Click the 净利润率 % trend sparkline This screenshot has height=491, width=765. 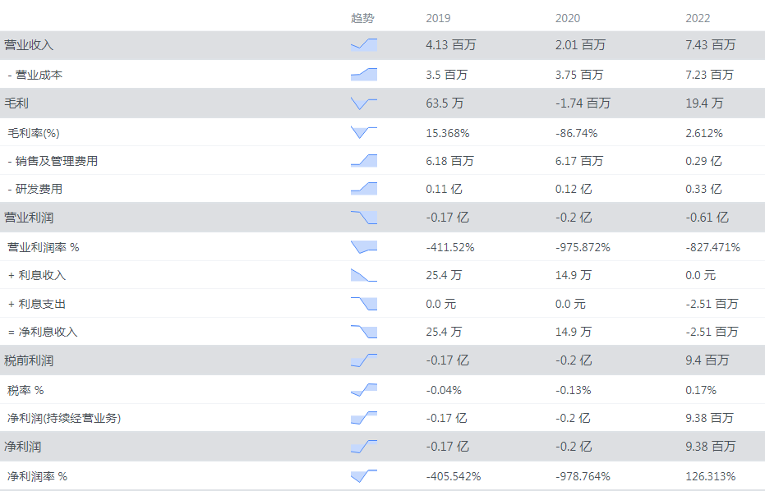tap(363, 476)
